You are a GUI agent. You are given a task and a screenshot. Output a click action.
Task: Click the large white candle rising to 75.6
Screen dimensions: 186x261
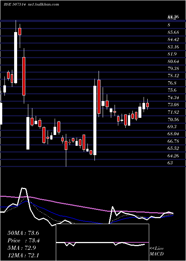tap(95, 120)
